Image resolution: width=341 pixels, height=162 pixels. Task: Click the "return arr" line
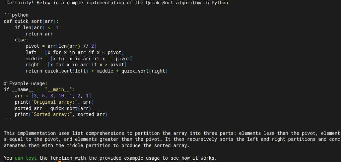click(39, 34)
